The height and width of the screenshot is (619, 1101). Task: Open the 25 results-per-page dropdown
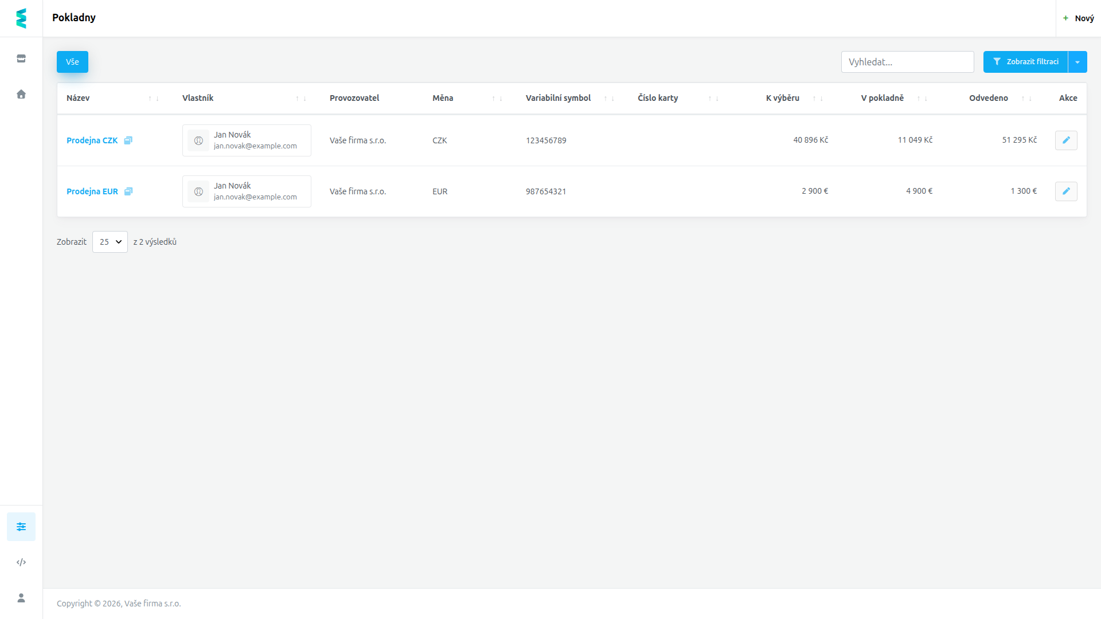pos(110,242)
